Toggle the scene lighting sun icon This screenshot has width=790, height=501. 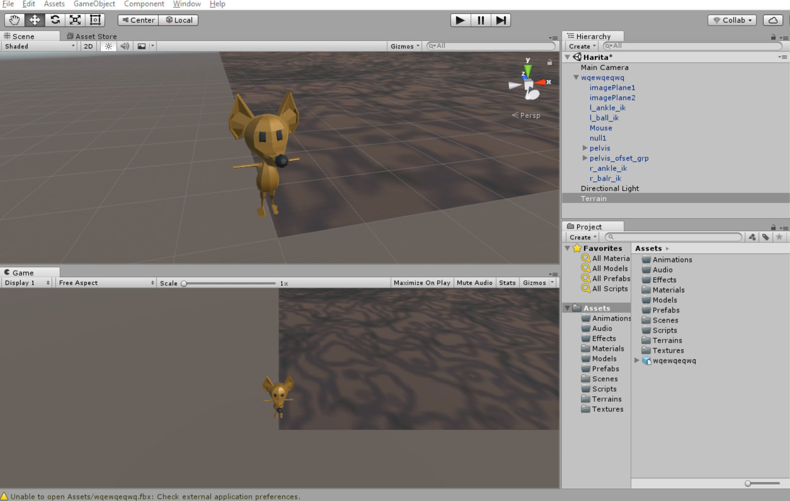pos(108,46)
